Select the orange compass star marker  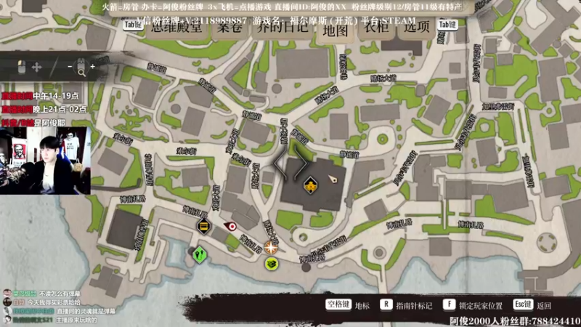[271, 247]
